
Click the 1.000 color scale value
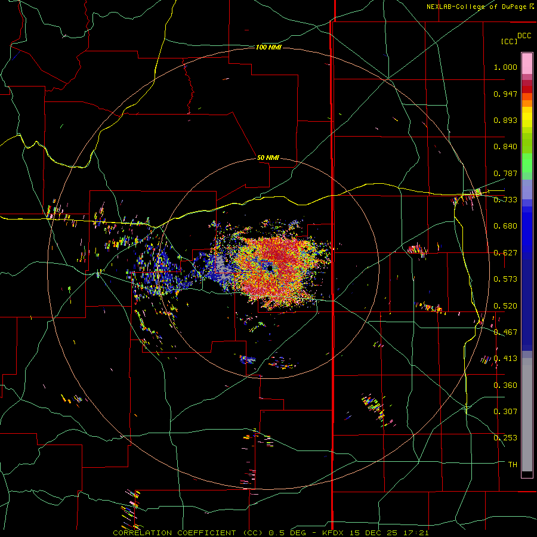click(x=505, y=67)
